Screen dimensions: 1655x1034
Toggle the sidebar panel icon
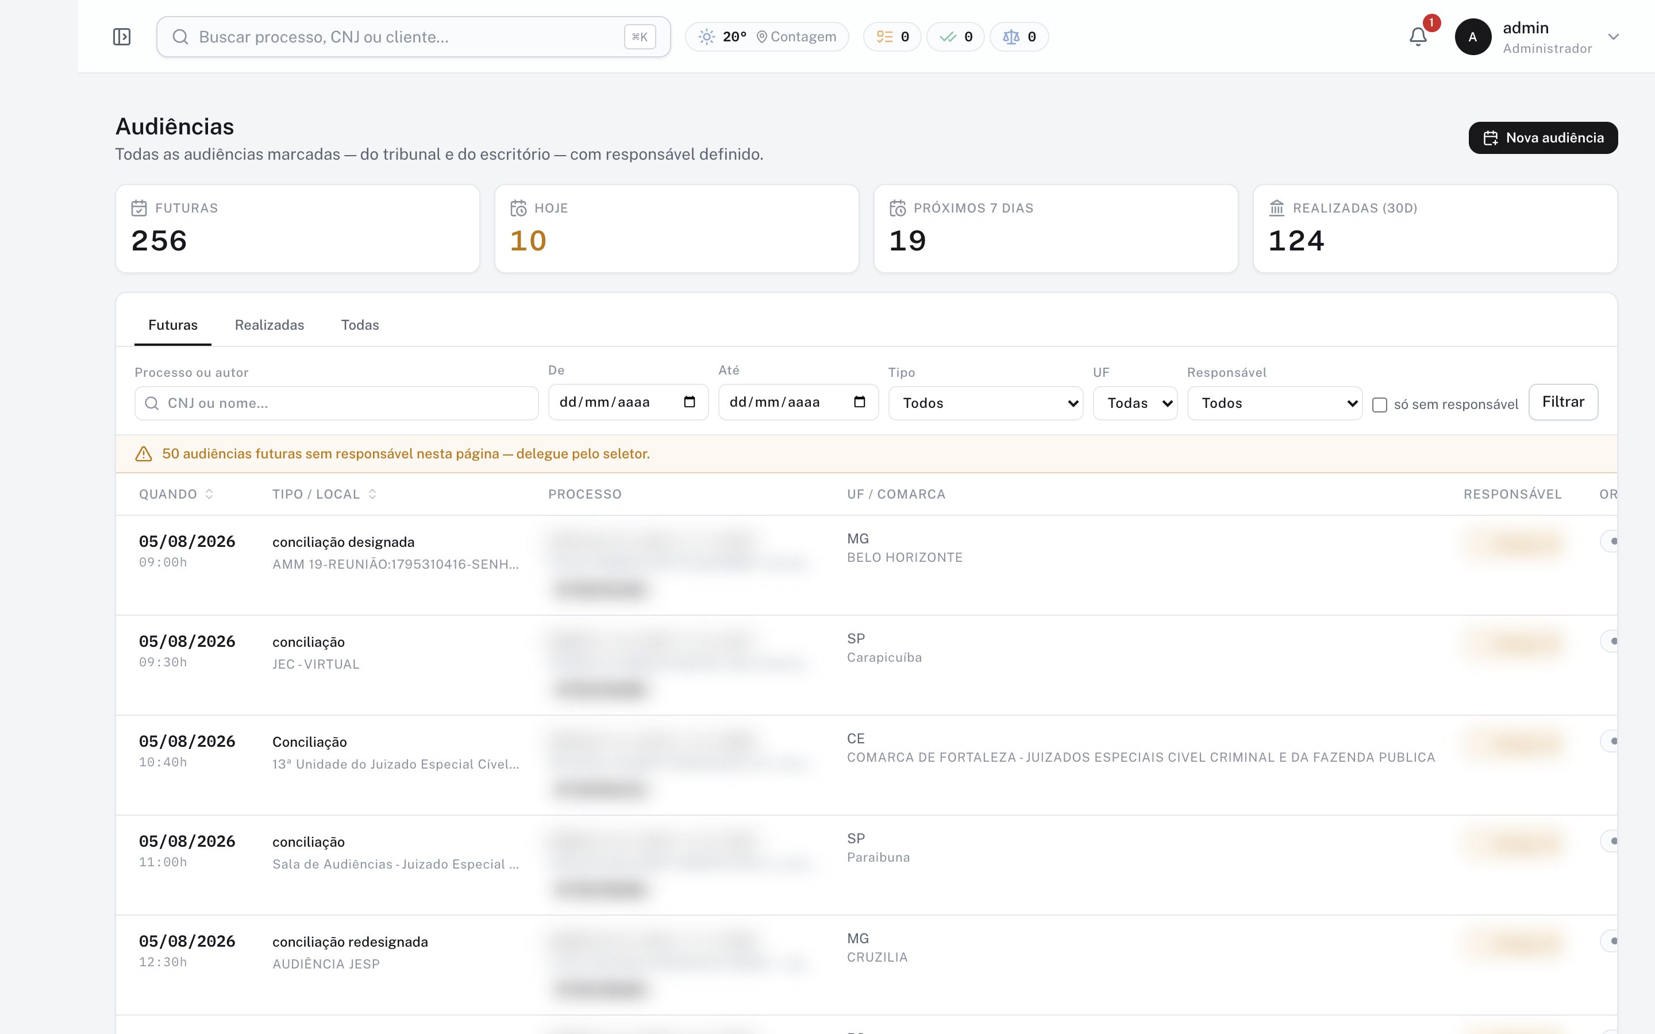[122, 37]
